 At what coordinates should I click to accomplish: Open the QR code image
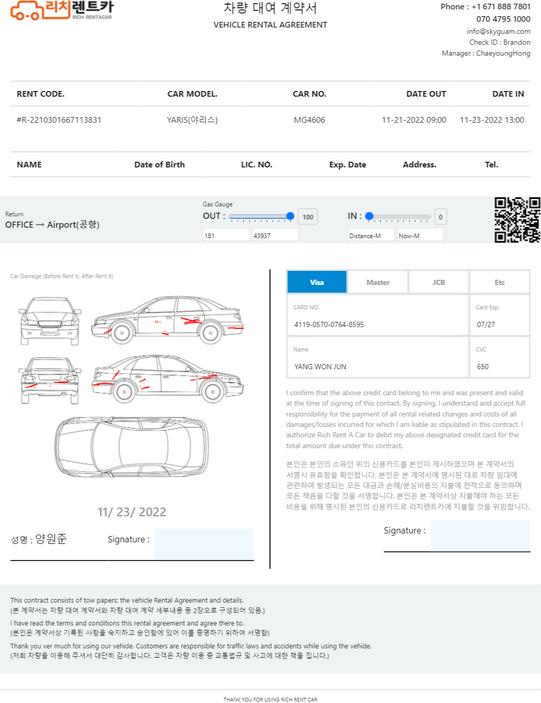(517, 219)
